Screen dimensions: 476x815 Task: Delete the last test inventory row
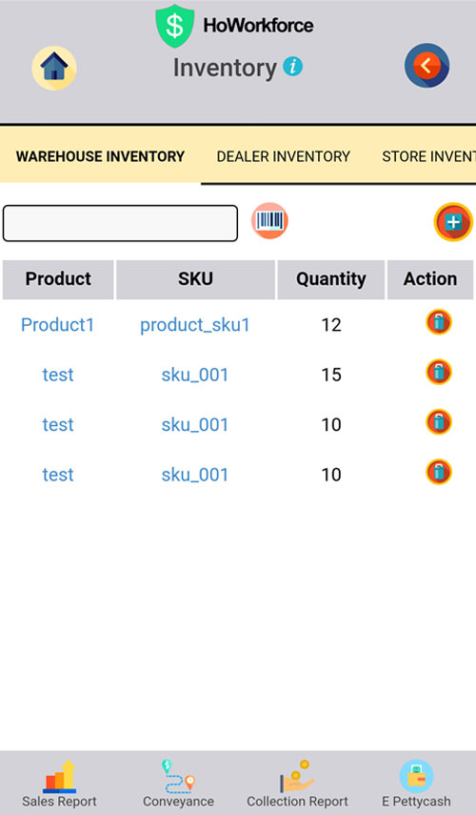[x=439, y=472]
